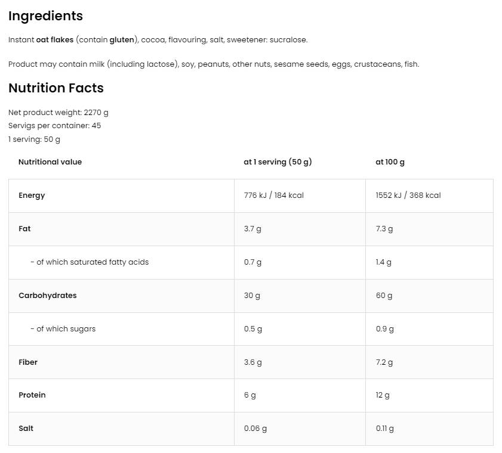Click the Energy row label
Viewport: 502px width, 453px height.
(x=32, y=196)
